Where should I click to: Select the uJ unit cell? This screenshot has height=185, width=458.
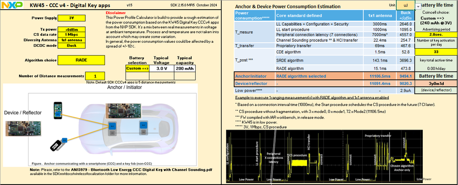405,5
